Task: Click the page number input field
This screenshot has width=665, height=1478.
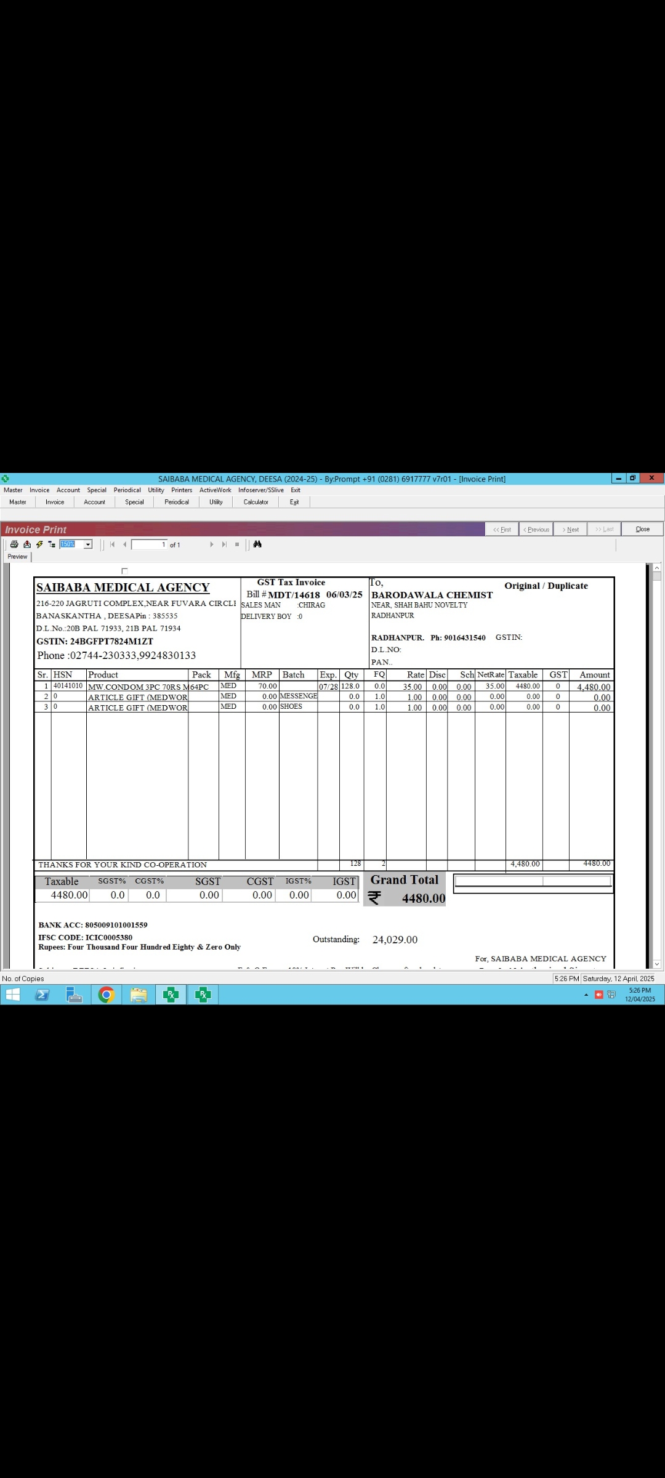Action: [149, 544]
